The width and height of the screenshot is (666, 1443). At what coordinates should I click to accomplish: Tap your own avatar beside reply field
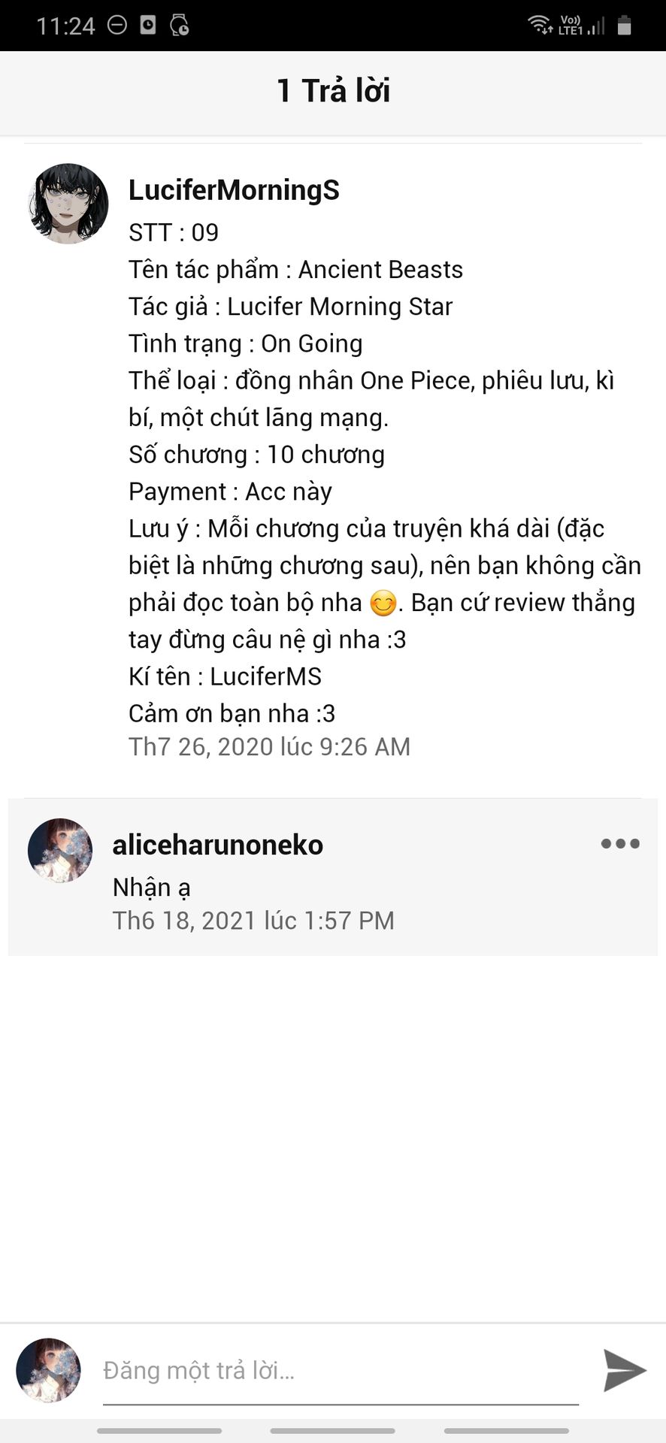tap(49, 1370)
